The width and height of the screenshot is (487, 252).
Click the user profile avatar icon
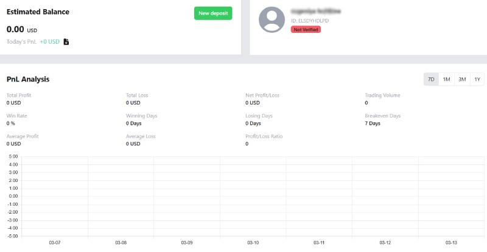pyautogui.click(x=272, y=20)
